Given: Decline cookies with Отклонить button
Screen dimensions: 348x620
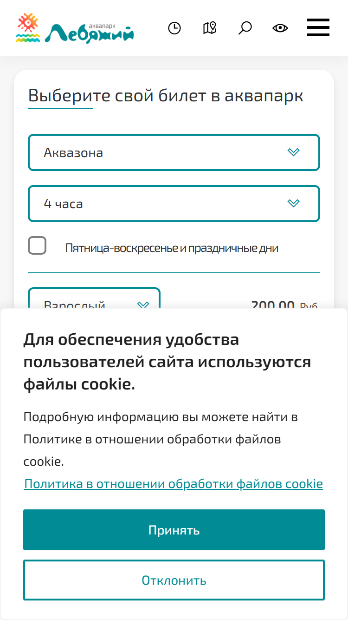Looking at the screenshot, I should click(x=174, y=580).
